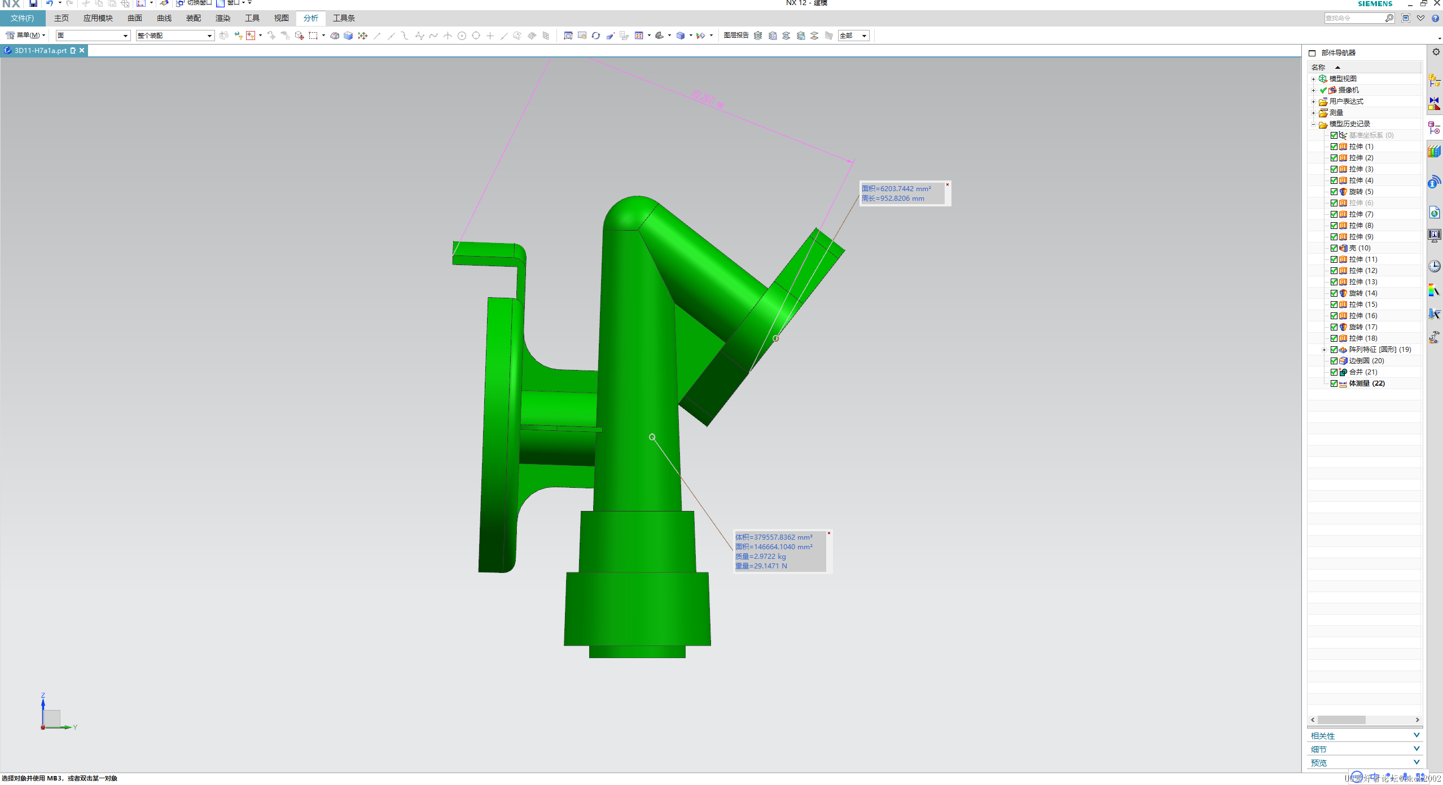Image resolution: width=1443 pixels, height=785 pixels.
Task: Click the move to layer icon with the red arrow
Action: (x=814, y=36)
